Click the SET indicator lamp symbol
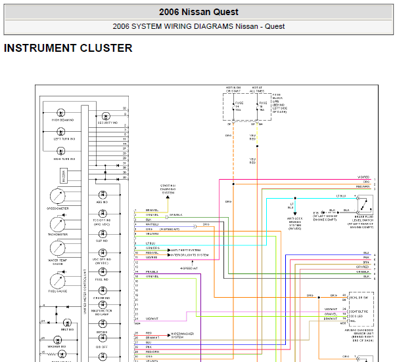The height and width of the screenshot is (362, 395). click(103, 324)
